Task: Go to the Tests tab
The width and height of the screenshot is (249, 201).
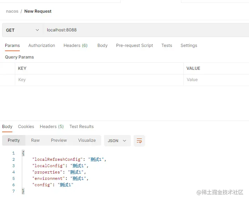Action: 167,45
